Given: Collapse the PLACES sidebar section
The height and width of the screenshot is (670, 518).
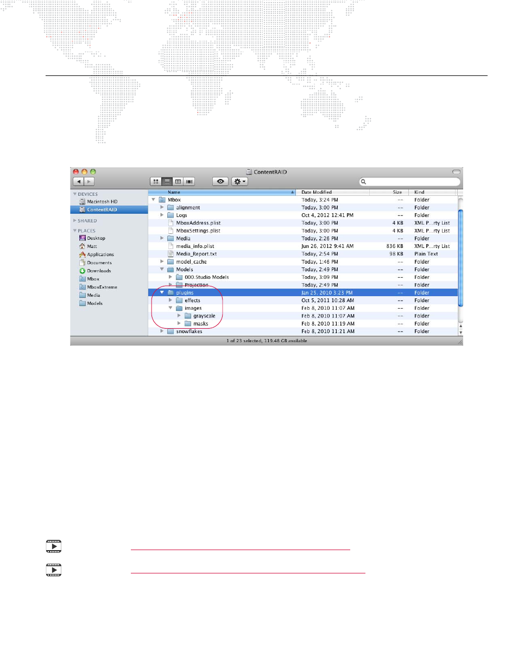Looking at the screenshot, I should point(75,231).
